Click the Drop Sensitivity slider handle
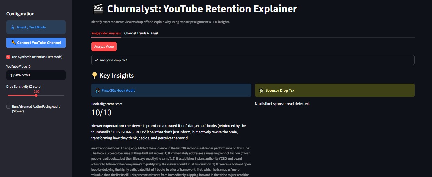 click(x=36, y=95)
